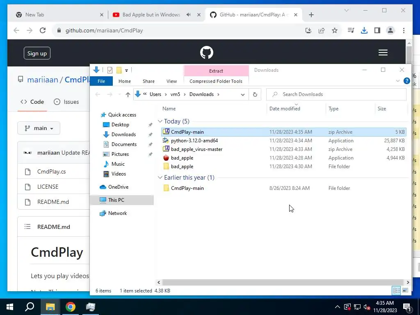420x315 pixels.
Task: Open README.md file in repo list
Action: click(x=53, y=202)
